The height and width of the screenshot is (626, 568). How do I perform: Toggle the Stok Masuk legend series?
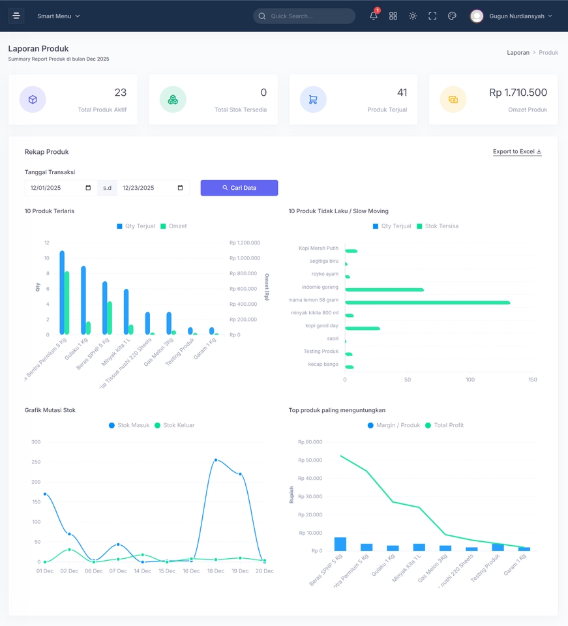[129, 425]
